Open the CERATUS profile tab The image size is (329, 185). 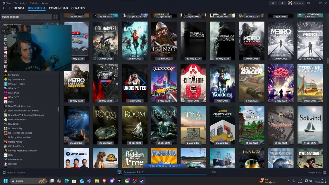pos(78,8)
